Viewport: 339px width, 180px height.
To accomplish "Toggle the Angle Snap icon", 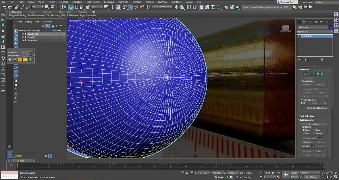I will click(x=131, y=7).
